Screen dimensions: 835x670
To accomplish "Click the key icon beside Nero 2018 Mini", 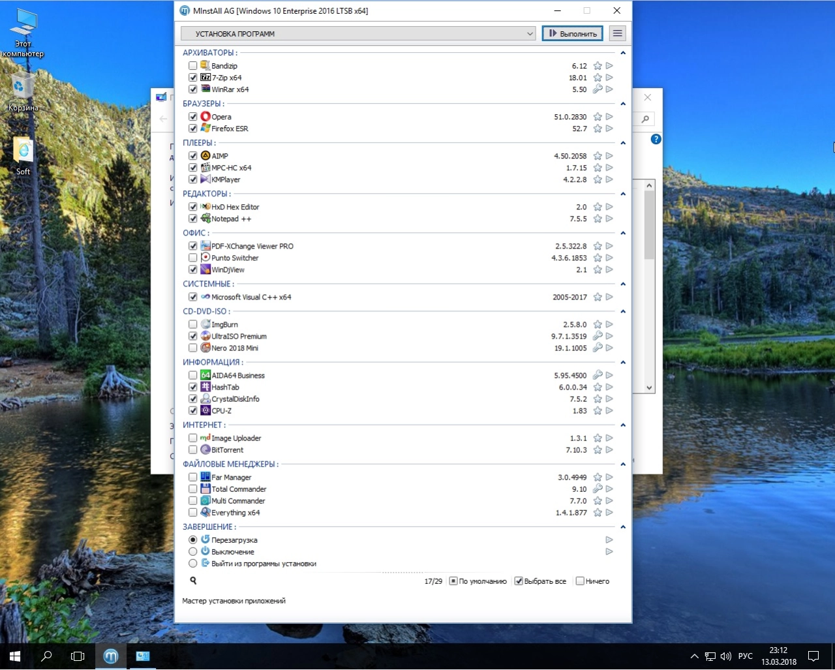I will coord(598,348).
